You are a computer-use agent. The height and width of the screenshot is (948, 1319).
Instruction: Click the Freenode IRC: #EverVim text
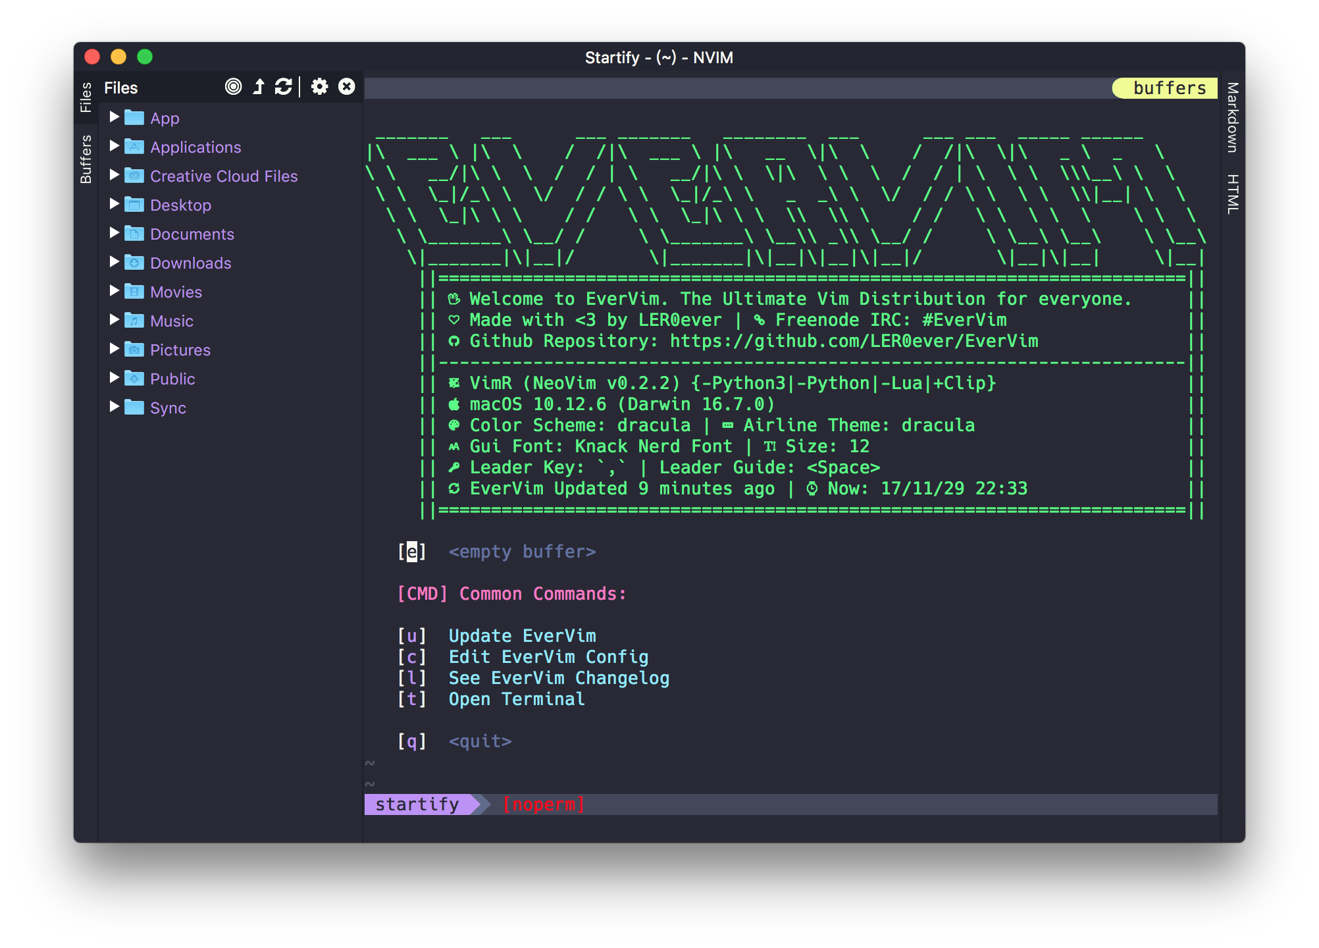[x=891, y=320]
